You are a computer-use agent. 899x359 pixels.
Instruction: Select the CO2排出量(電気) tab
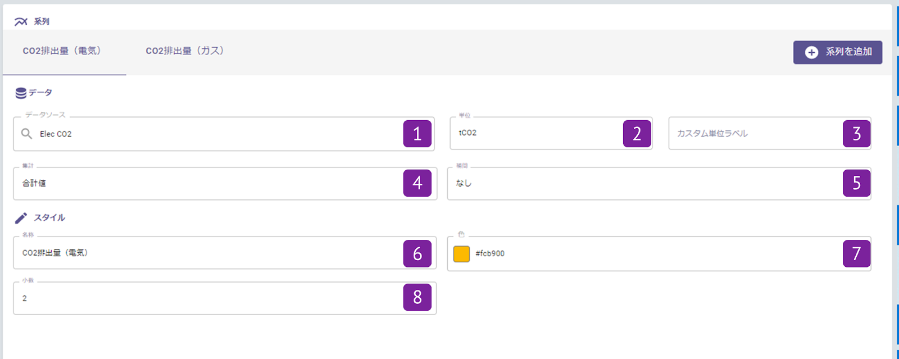[62, 51]
